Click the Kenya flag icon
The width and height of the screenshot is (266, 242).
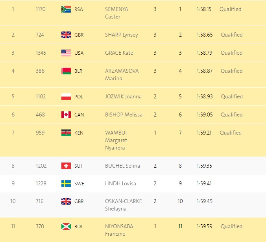66,133
